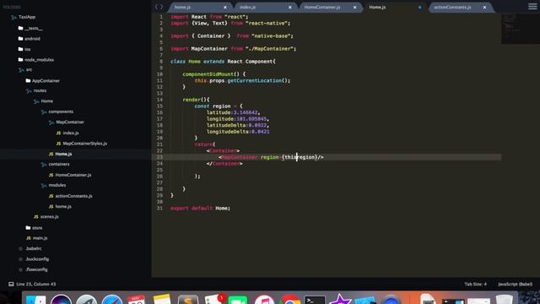
Task: Expand the android folder icon
Action: [20, 39]
